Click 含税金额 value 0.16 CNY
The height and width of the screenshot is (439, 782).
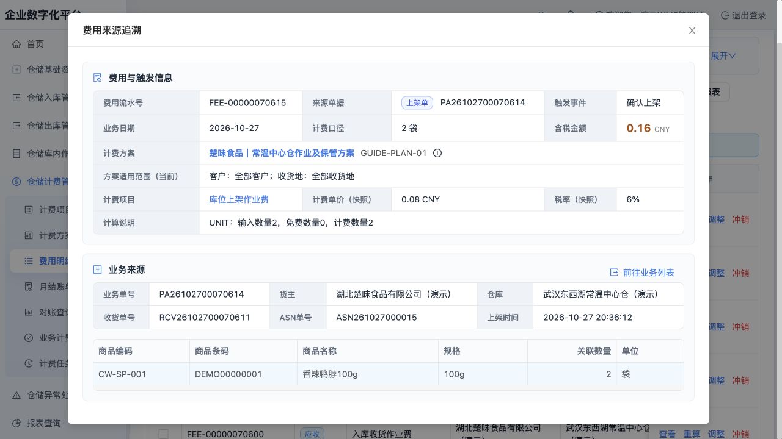point(648,128)
